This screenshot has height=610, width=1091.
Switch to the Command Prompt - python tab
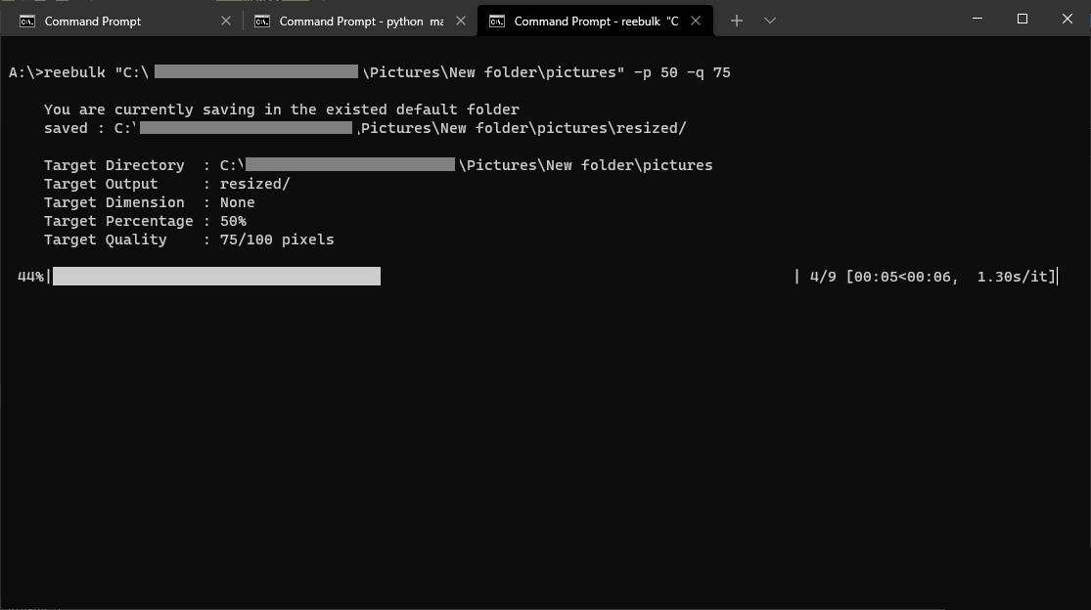(x=360, y=21)
